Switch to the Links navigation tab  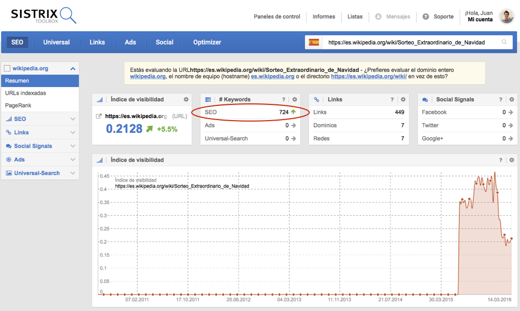97,42
